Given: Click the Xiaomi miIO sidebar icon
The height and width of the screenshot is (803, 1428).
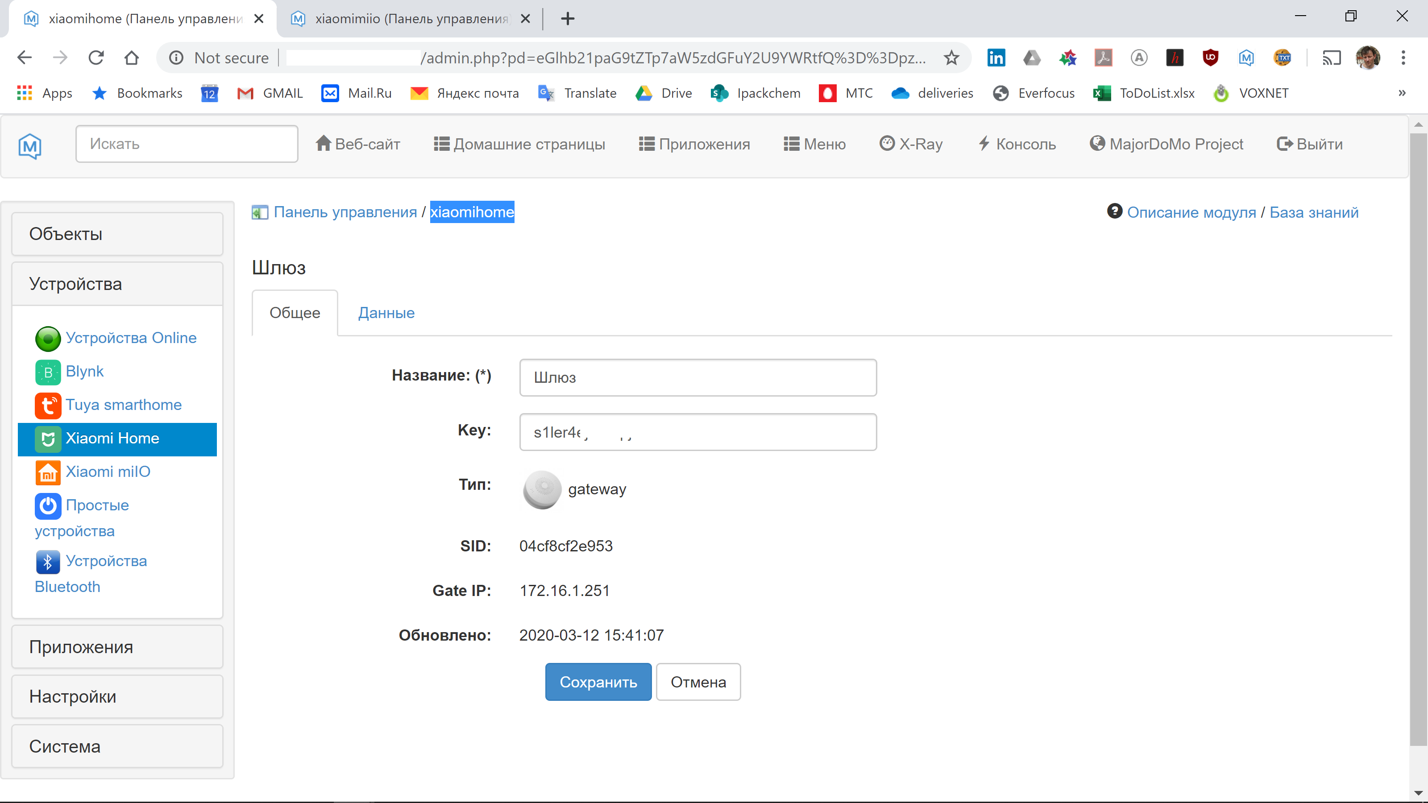Looking at the screenshot, I should click(48, 472).
